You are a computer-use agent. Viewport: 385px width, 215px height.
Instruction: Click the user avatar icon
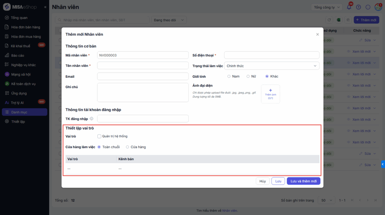(x=377, y=7)
